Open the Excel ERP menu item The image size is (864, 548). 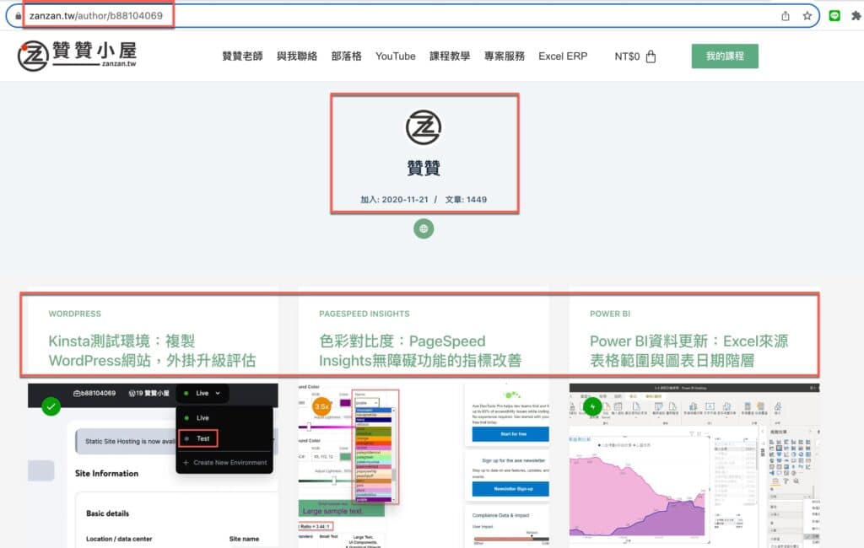[563, 56]
